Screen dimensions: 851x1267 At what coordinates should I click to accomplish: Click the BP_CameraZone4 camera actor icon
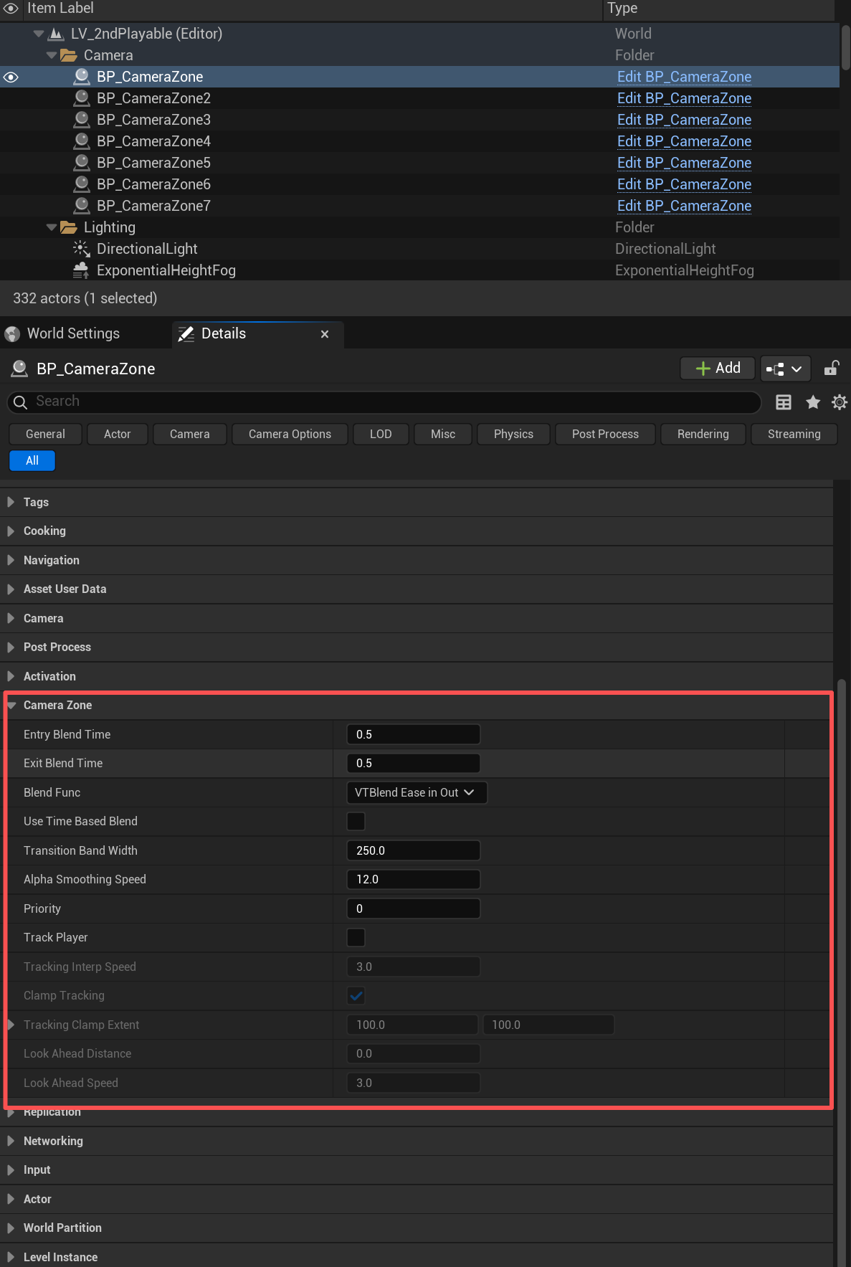(x=82, y=141)
